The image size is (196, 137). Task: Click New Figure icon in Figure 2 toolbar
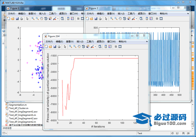click(x=87, y=19)
